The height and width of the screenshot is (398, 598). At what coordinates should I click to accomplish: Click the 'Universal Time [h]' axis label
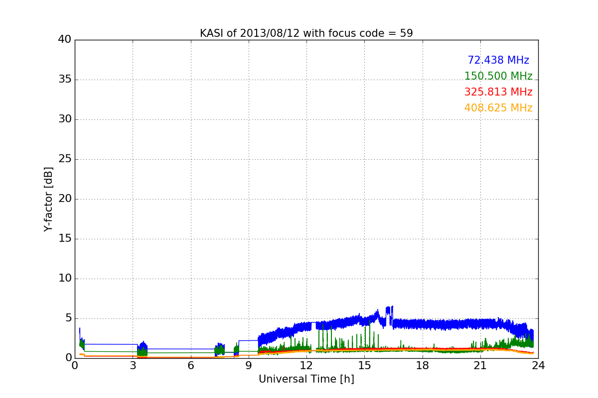tap(306, 379)
